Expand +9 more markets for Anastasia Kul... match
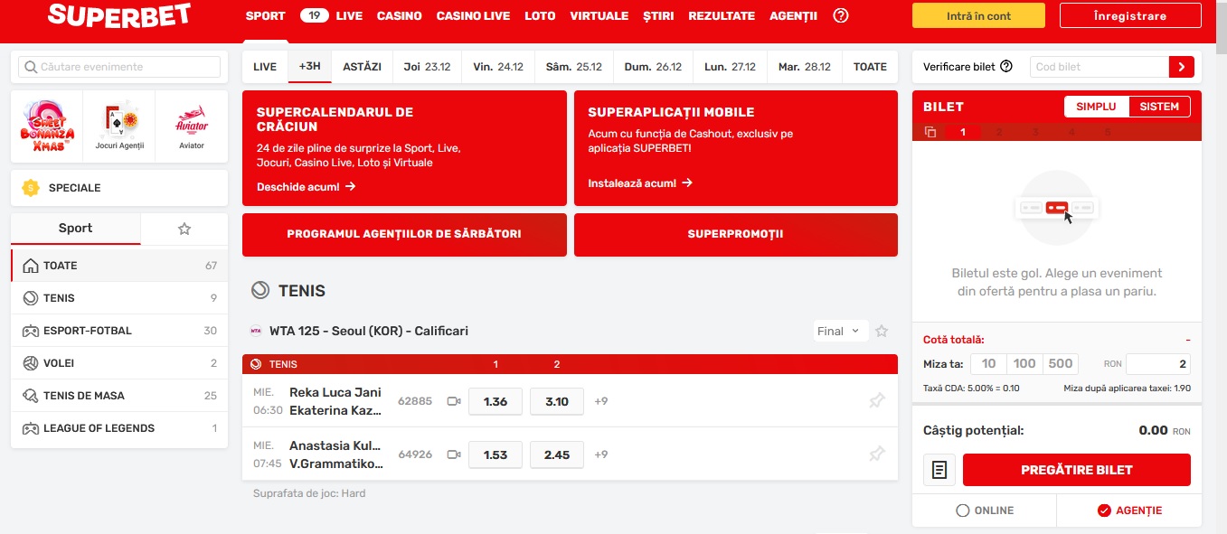This screenshot has height=534, width=1227. click(601, 454)
